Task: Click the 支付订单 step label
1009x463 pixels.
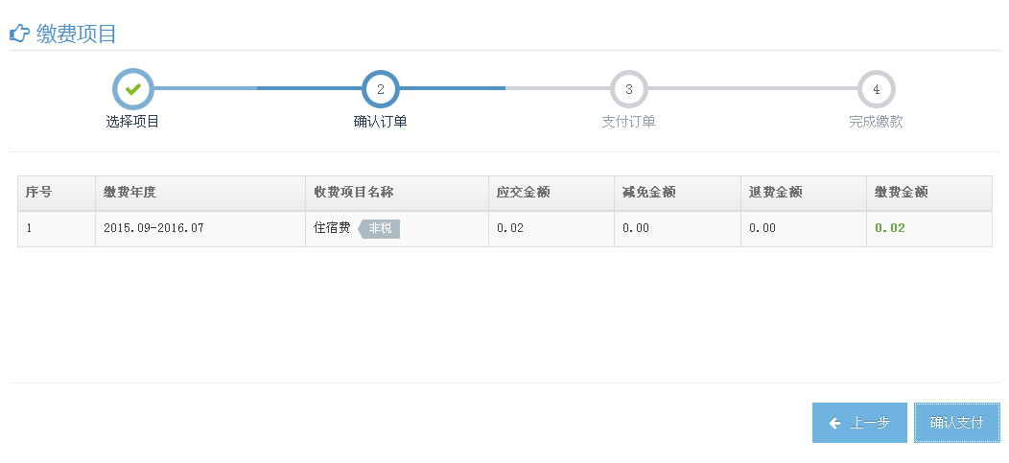Action: (628, 122)
